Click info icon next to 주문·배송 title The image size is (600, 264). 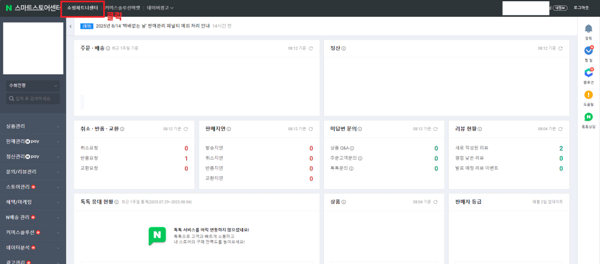[x=108, y=49]
